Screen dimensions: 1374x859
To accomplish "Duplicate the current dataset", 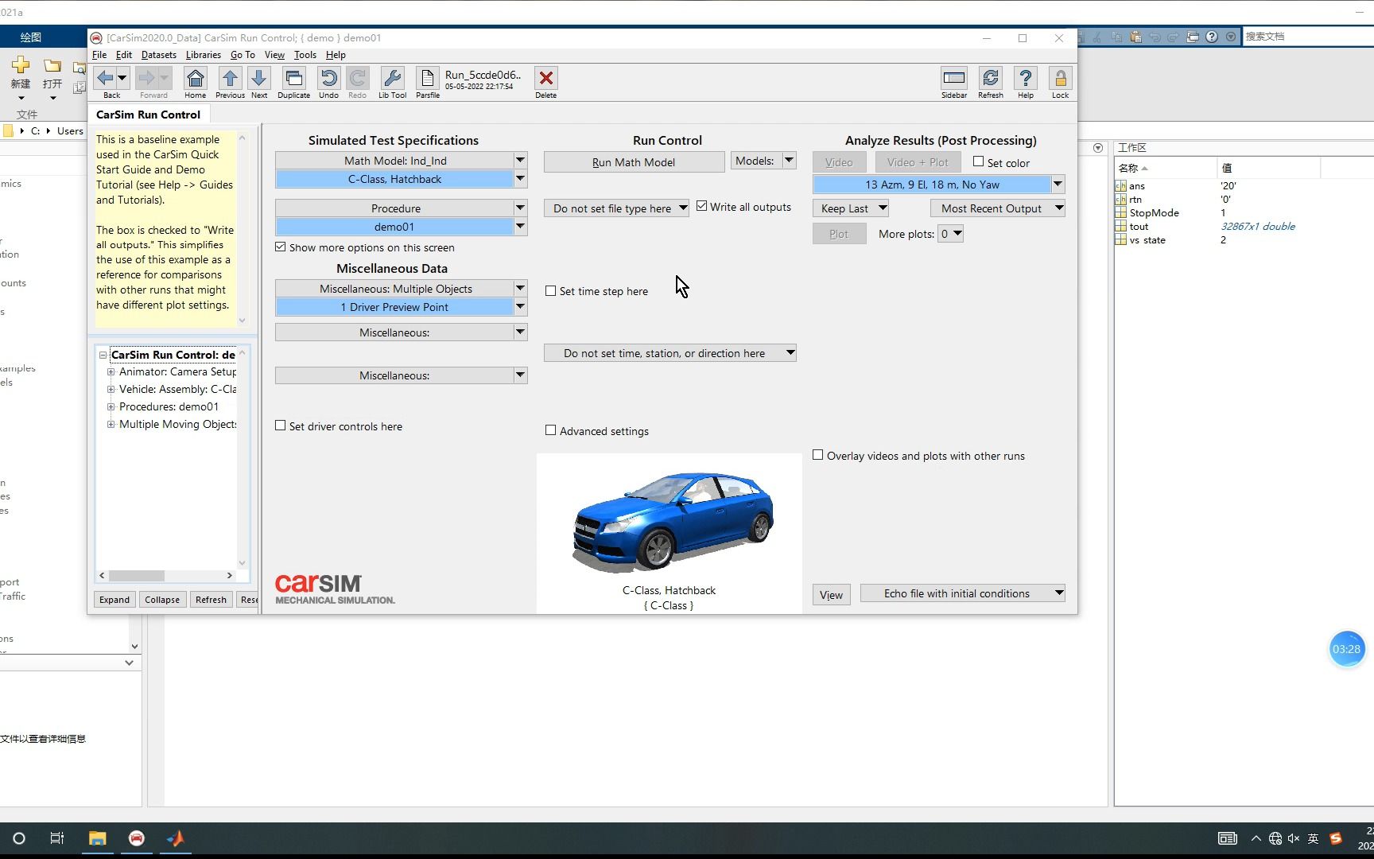I will (x=293, y=80).
